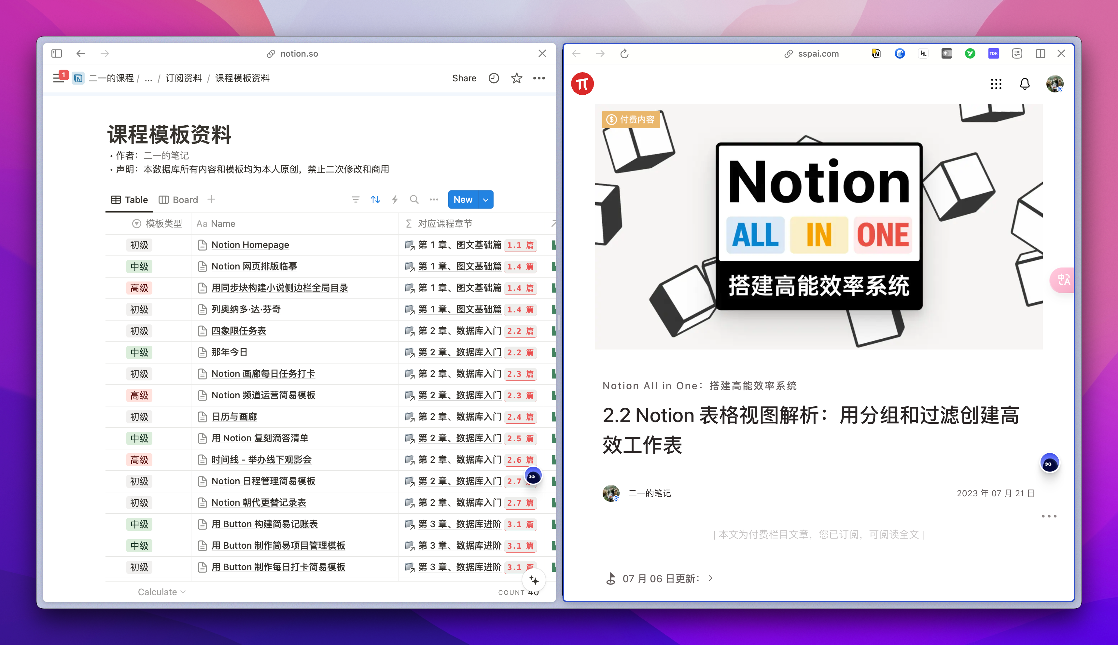Open the 二一的课程 breadcrumb

pyautogui.click(x=111, y=78)
